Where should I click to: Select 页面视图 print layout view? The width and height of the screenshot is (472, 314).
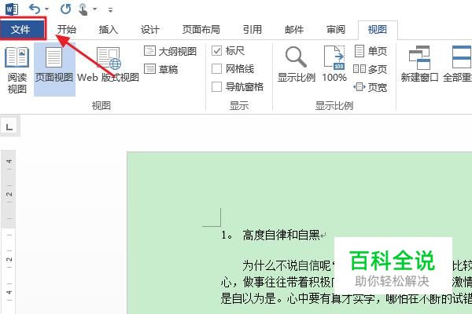(54, 70)
